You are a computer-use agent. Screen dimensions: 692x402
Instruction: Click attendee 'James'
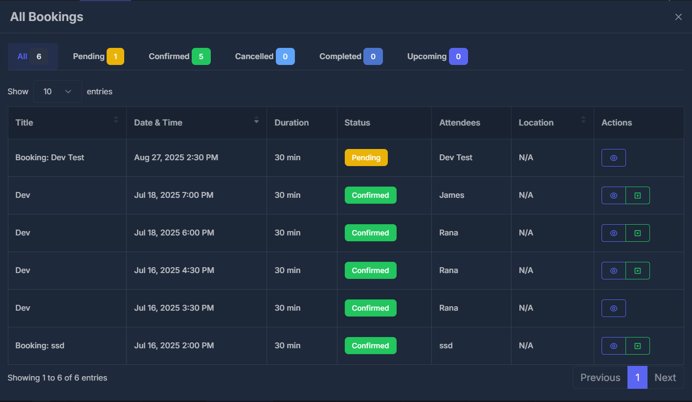(x=452, y=195)
